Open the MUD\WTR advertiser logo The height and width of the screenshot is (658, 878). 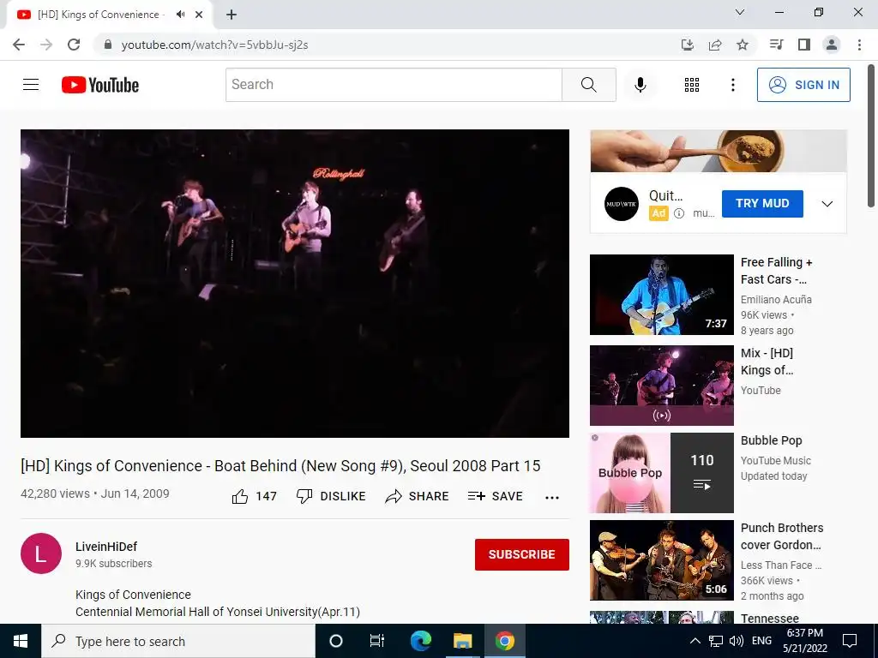click(x=622, y=204)
